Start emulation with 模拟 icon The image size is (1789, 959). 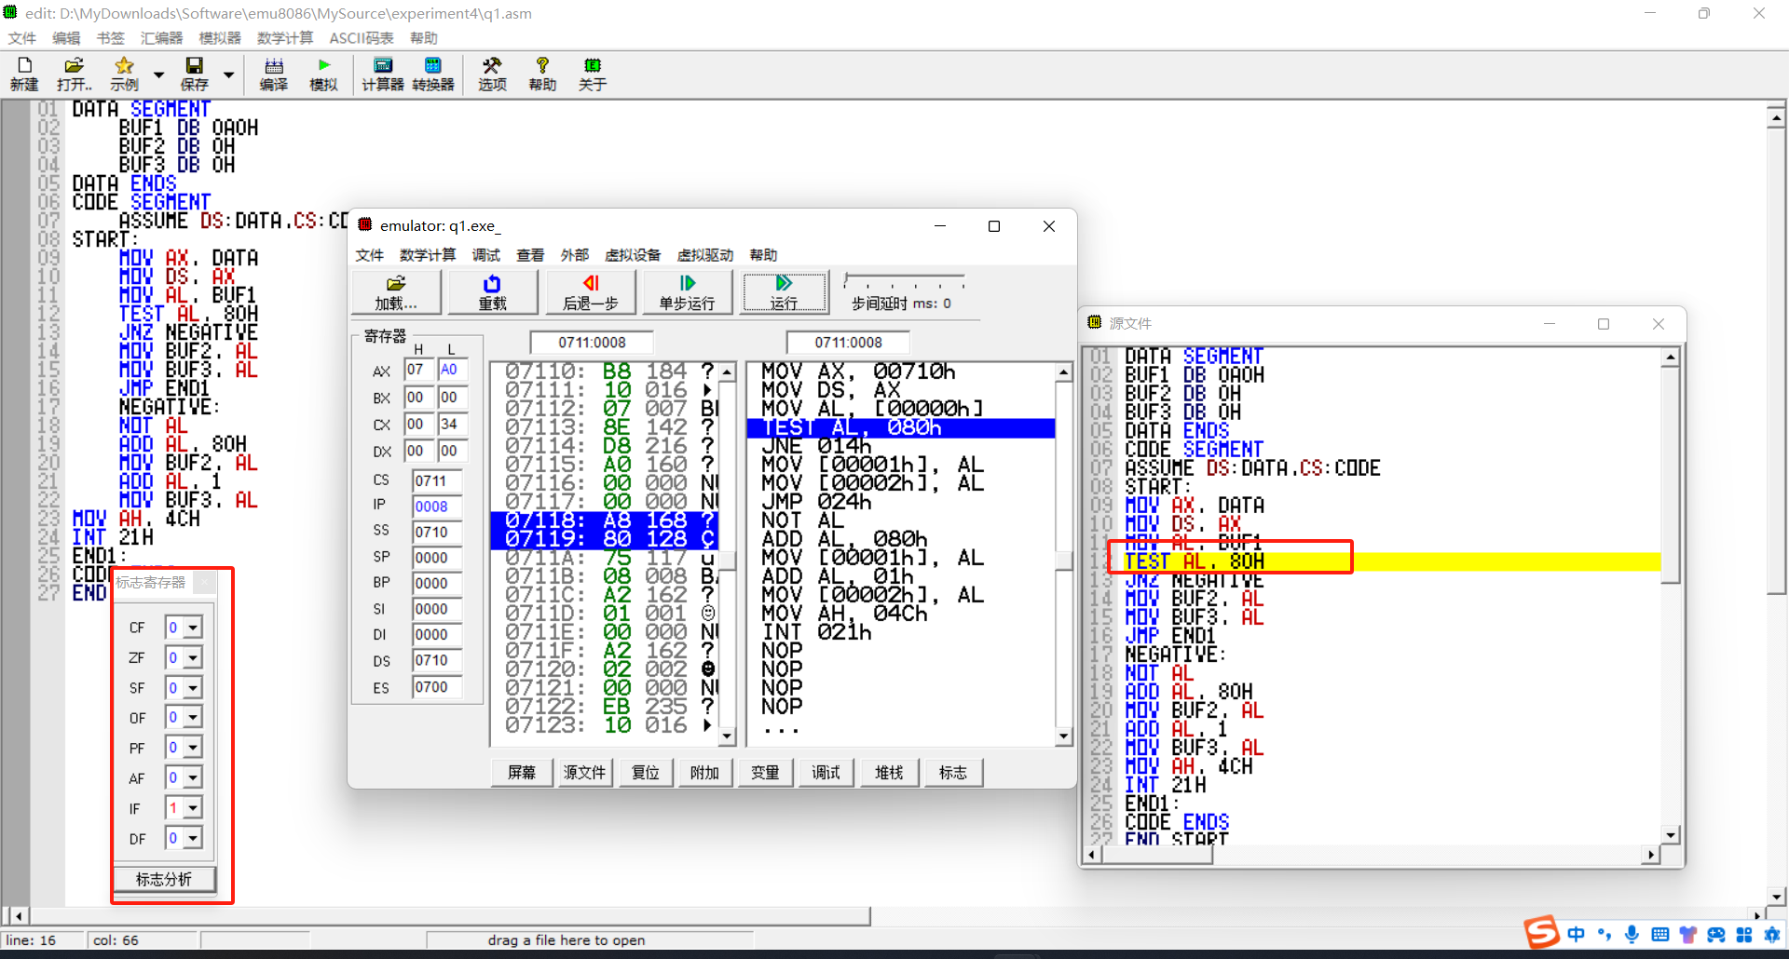coord(323,74)
